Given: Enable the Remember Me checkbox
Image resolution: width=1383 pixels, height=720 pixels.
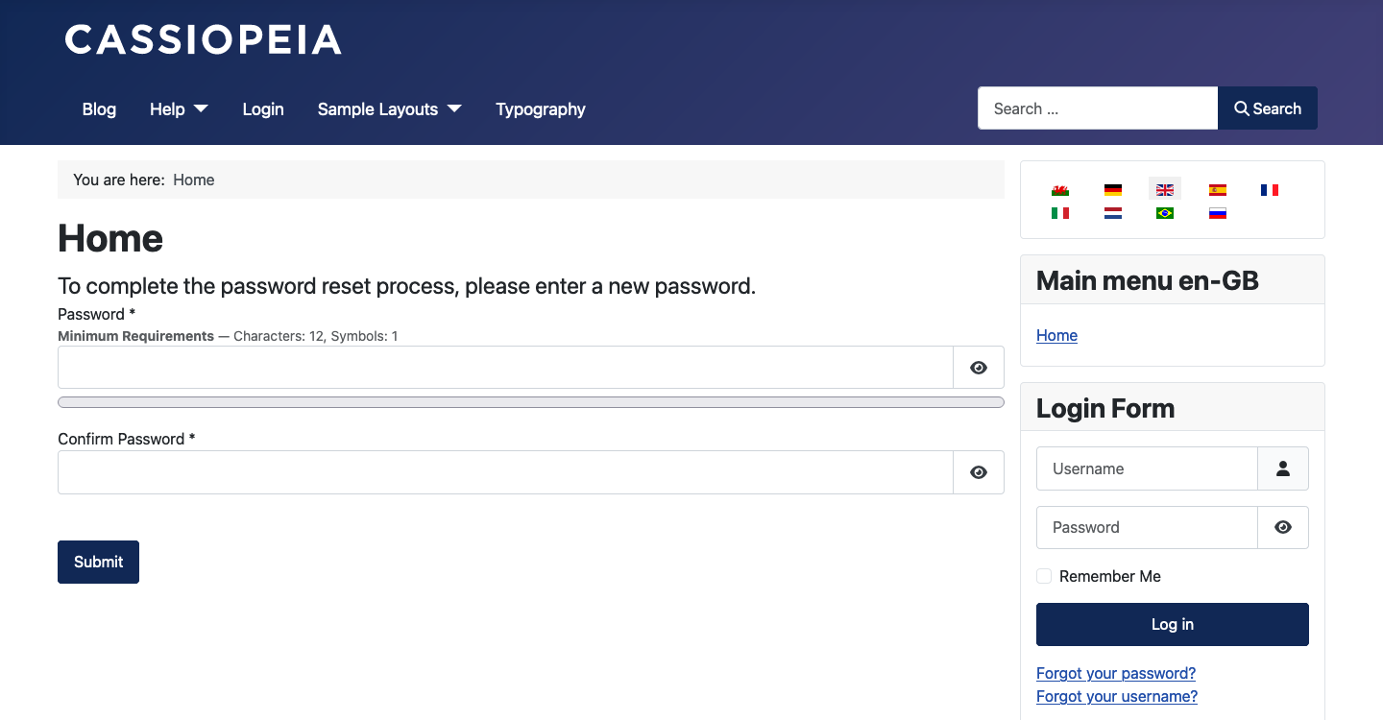Looking at the screenshot, I should 1044,576.
